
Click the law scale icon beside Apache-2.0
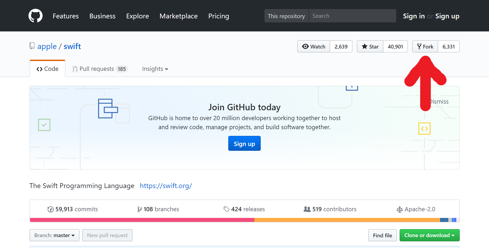399,209
